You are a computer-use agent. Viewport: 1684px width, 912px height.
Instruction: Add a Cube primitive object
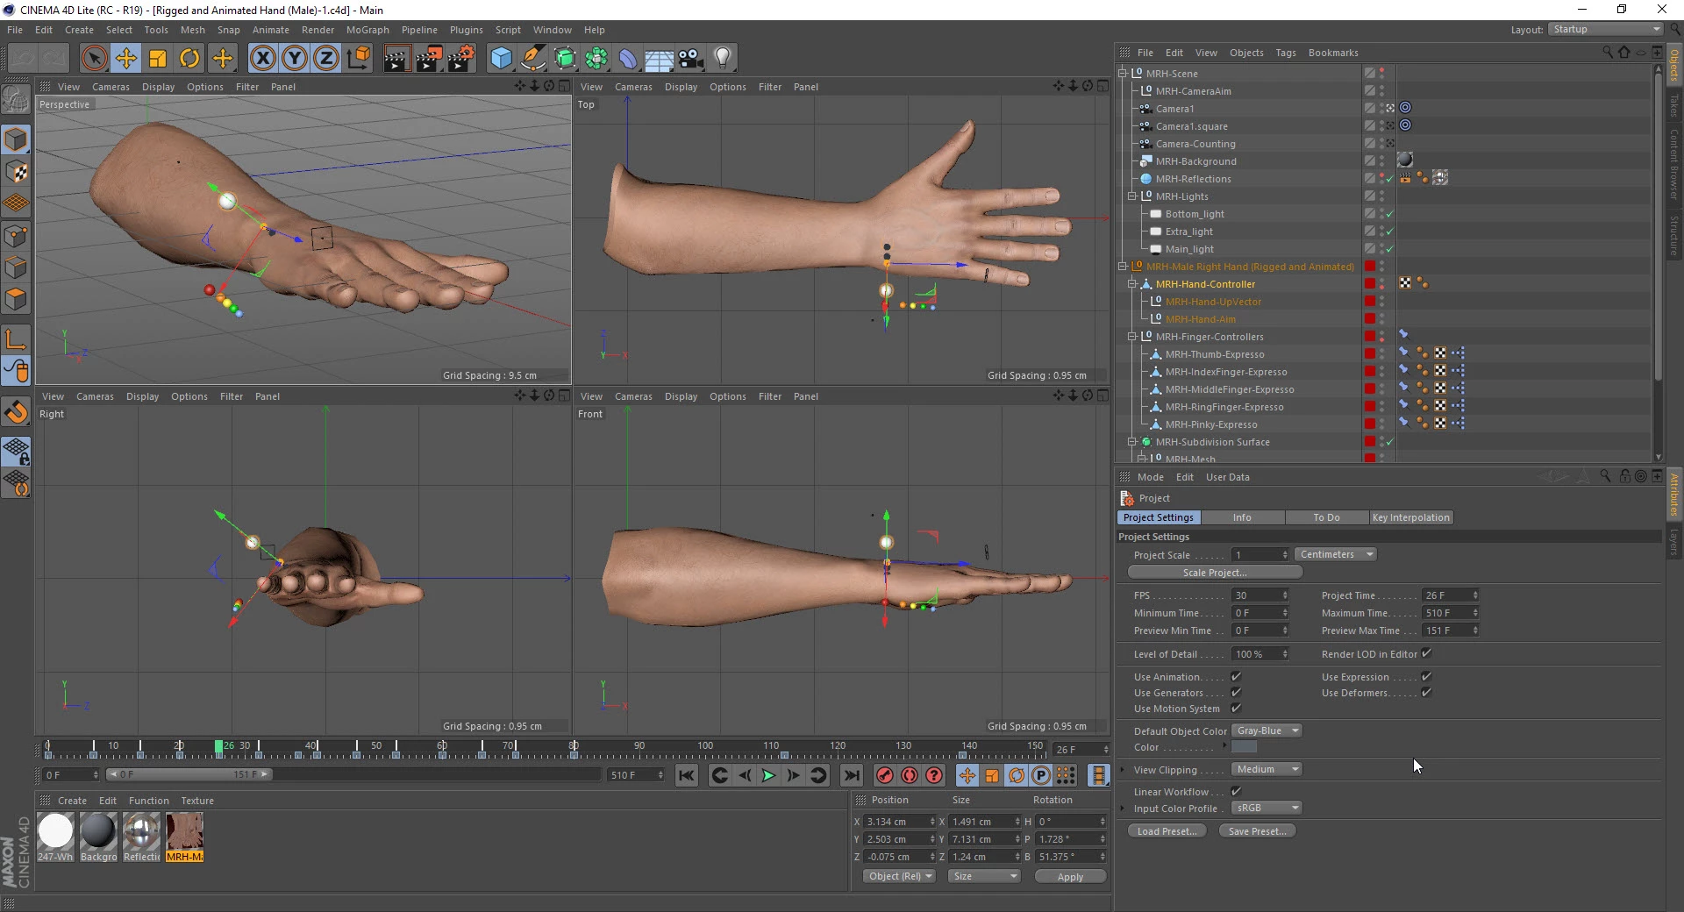501,59
